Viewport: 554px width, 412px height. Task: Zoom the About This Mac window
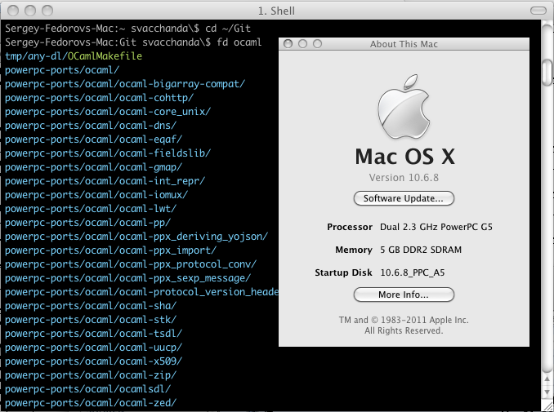tap(318, 44)
